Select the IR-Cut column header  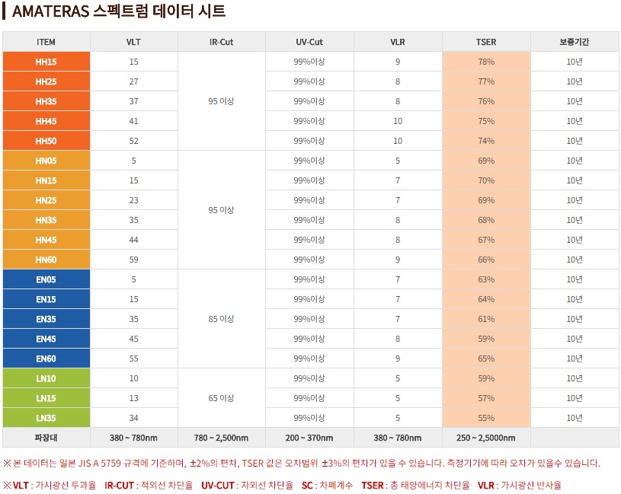[x=222, y=42]
